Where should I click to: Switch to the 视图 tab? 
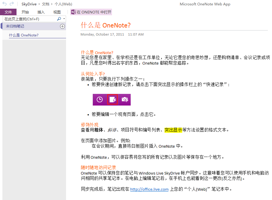(57, 12)
